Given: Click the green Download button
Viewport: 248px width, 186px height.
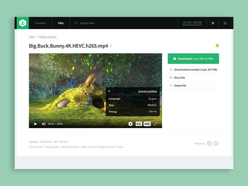Looking at the screenshot, I should pyautogui.click(x=193, y=59).
